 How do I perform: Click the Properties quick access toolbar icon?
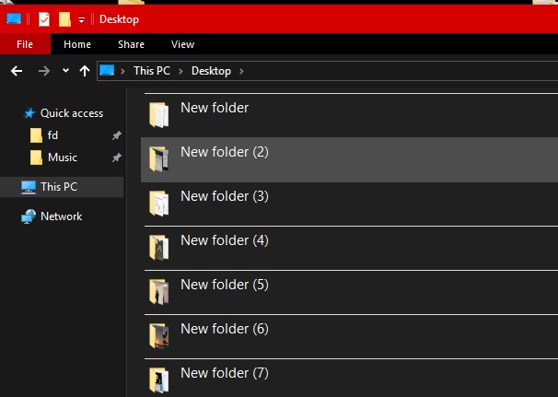pyautogui.click(x=44, y=19)
